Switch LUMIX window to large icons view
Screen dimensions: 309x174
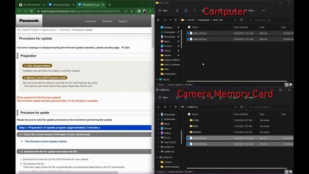(x=291, y=172)
